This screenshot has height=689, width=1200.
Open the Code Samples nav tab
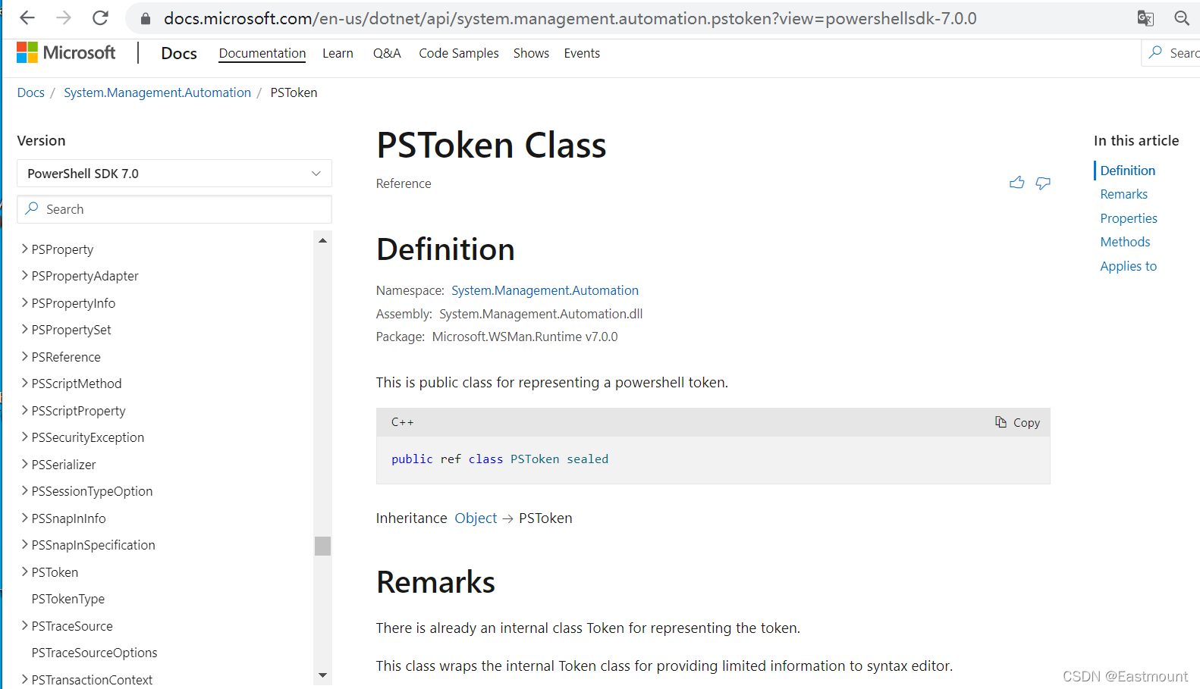[459, 53]
